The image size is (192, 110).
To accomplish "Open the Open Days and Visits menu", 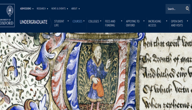I will [177, 23].
